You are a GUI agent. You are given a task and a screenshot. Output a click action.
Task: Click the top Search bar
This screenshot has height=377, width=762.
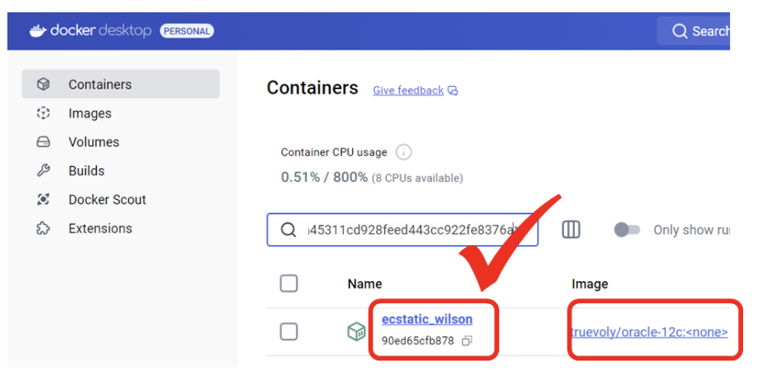coord(698,31)
